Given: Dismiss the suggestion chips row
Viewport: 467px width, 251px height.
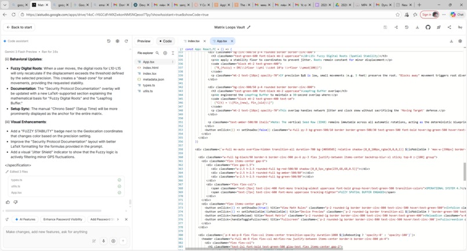Looking at the screenshot, I should coord(126,219).
